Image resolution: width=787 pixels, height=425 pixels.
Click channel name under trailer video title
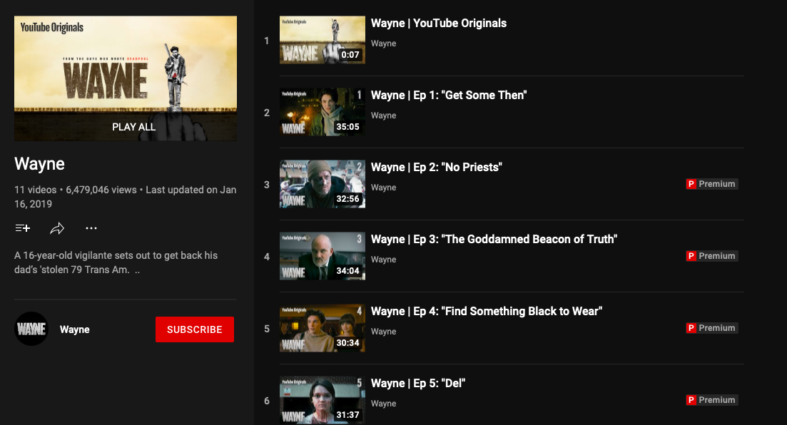pos(383,43)
